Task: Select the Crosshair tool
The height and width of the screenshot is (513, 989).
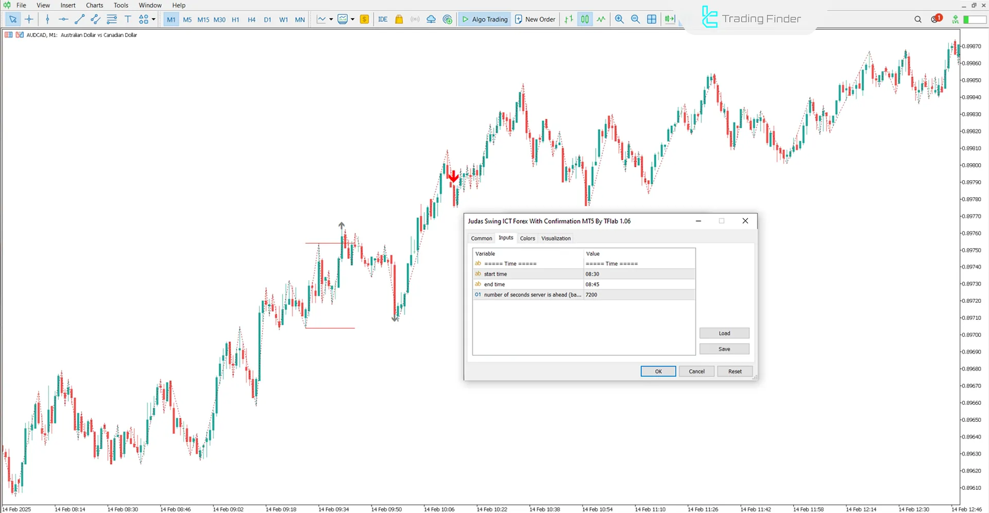Action: (x=29, y=19)
